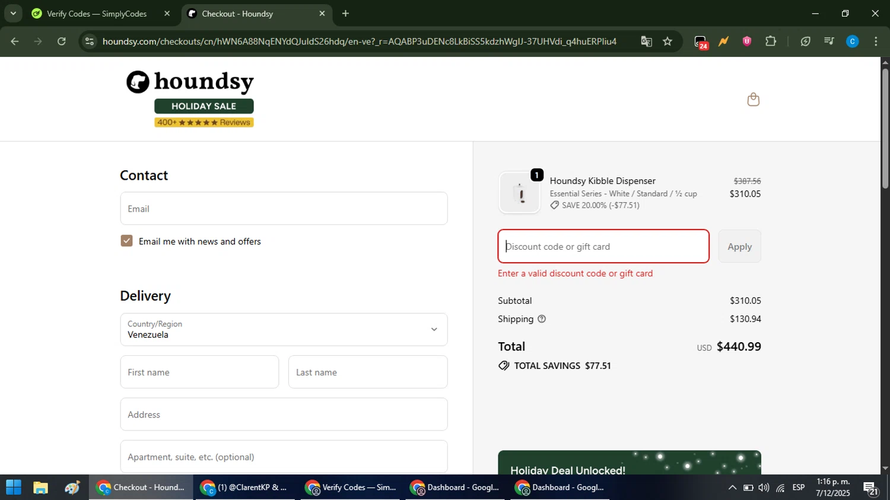The image size is (890, 500).
Task: Click the browser address bar URL
Action: (x=360, y=42)
